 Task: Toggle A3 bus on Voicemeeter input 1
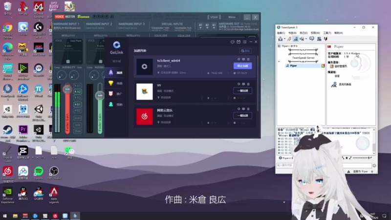pos(78,98)
